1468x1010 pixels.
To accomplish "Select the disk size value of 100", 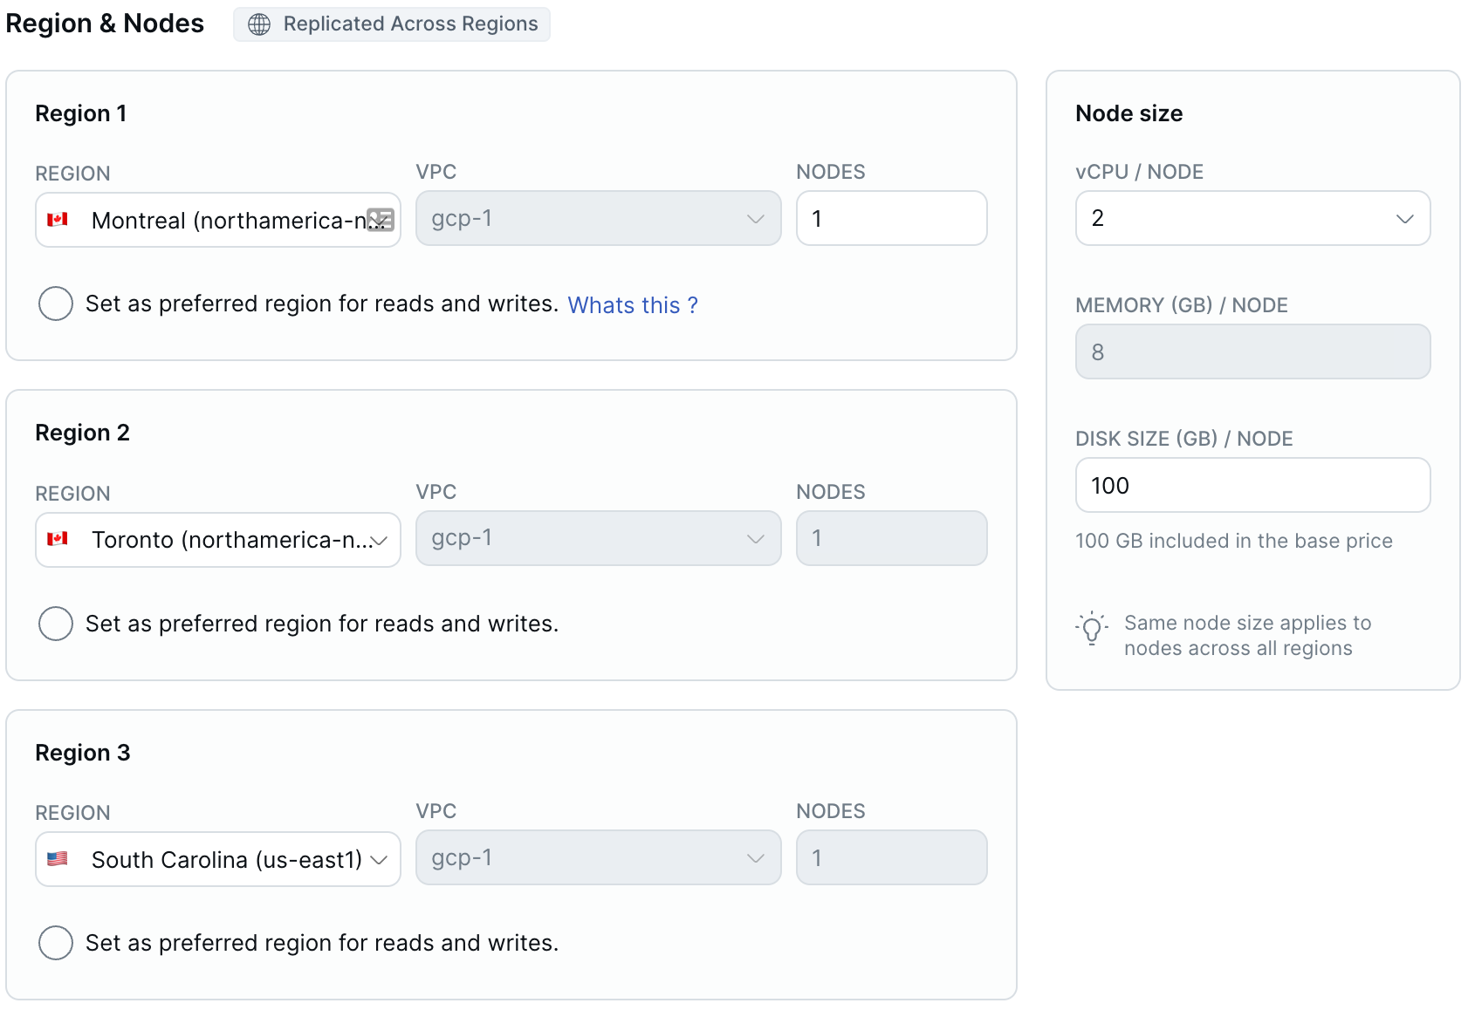I will pos(1252,485).
